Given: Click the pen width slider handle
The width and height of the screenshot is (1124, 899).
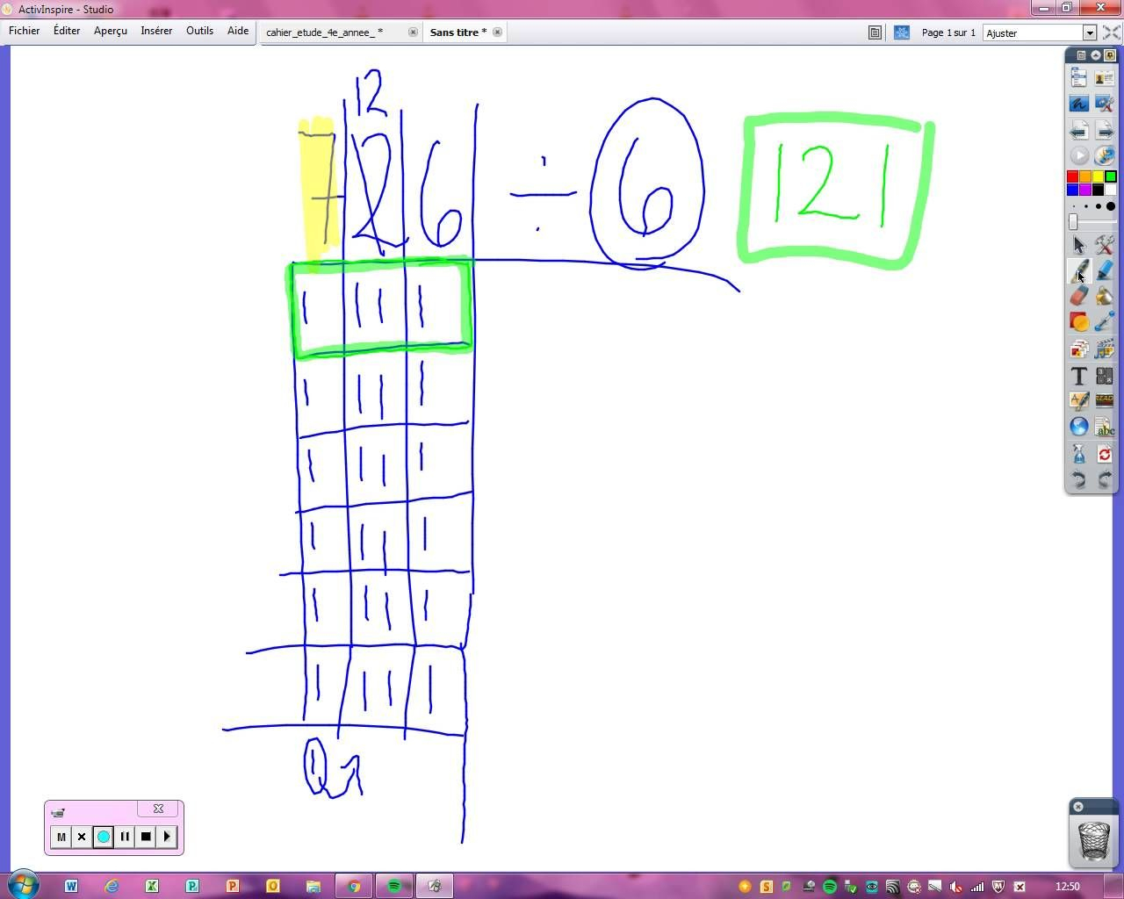Looking at the screenshot, I should pyautogui.click(x=1073, y=222).
